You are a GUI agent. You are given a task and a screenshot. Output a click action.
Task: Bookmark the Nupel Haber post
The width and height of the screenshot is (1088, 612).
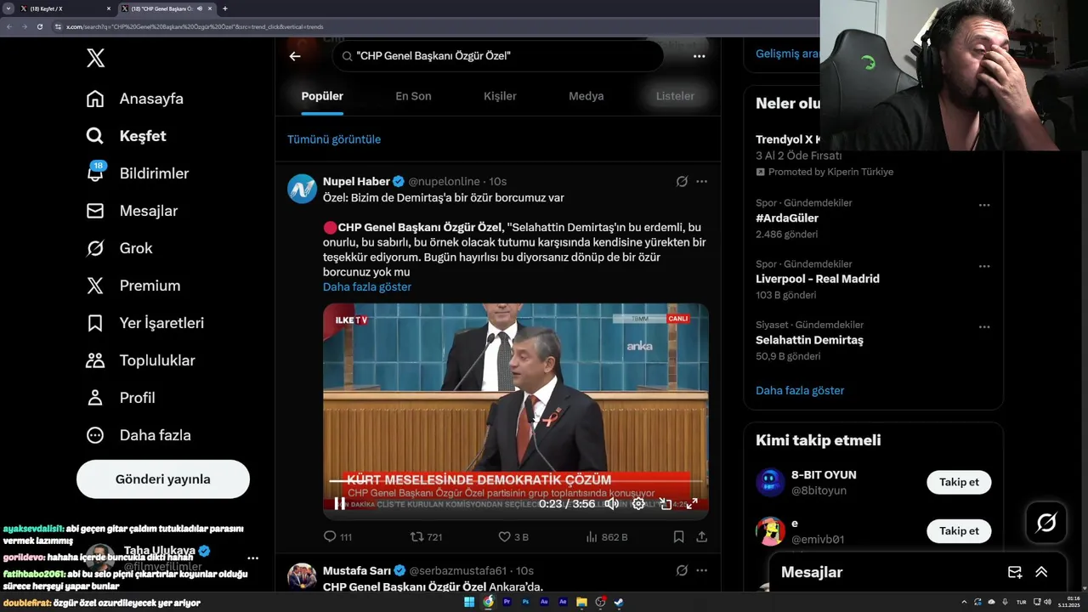[678, 537]
